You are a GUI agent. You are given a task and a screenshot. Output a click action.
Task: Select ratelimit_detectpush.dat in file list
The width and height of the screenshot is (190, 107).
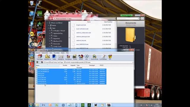click(x=83, y=37)
